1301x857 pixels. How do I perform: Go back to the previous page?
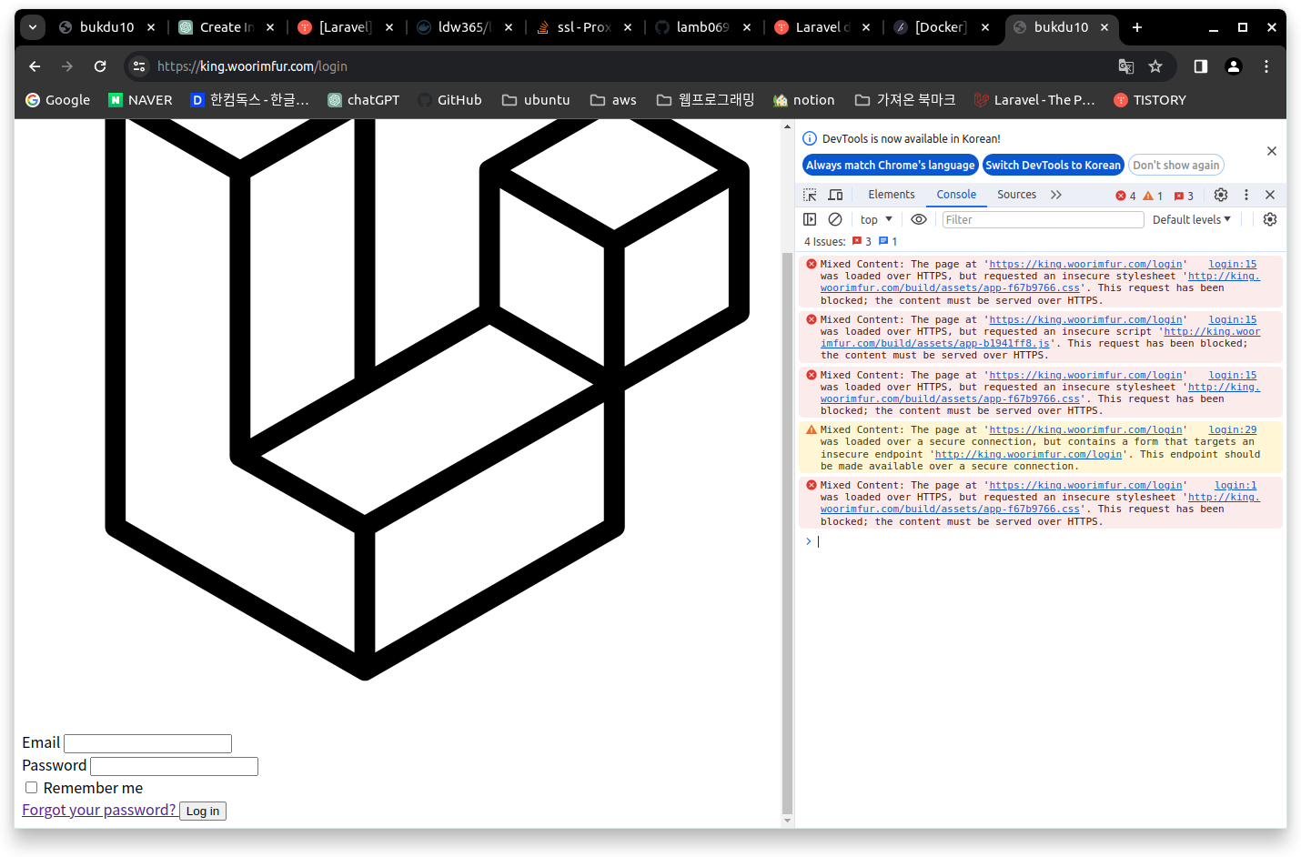tap(35, 66)
